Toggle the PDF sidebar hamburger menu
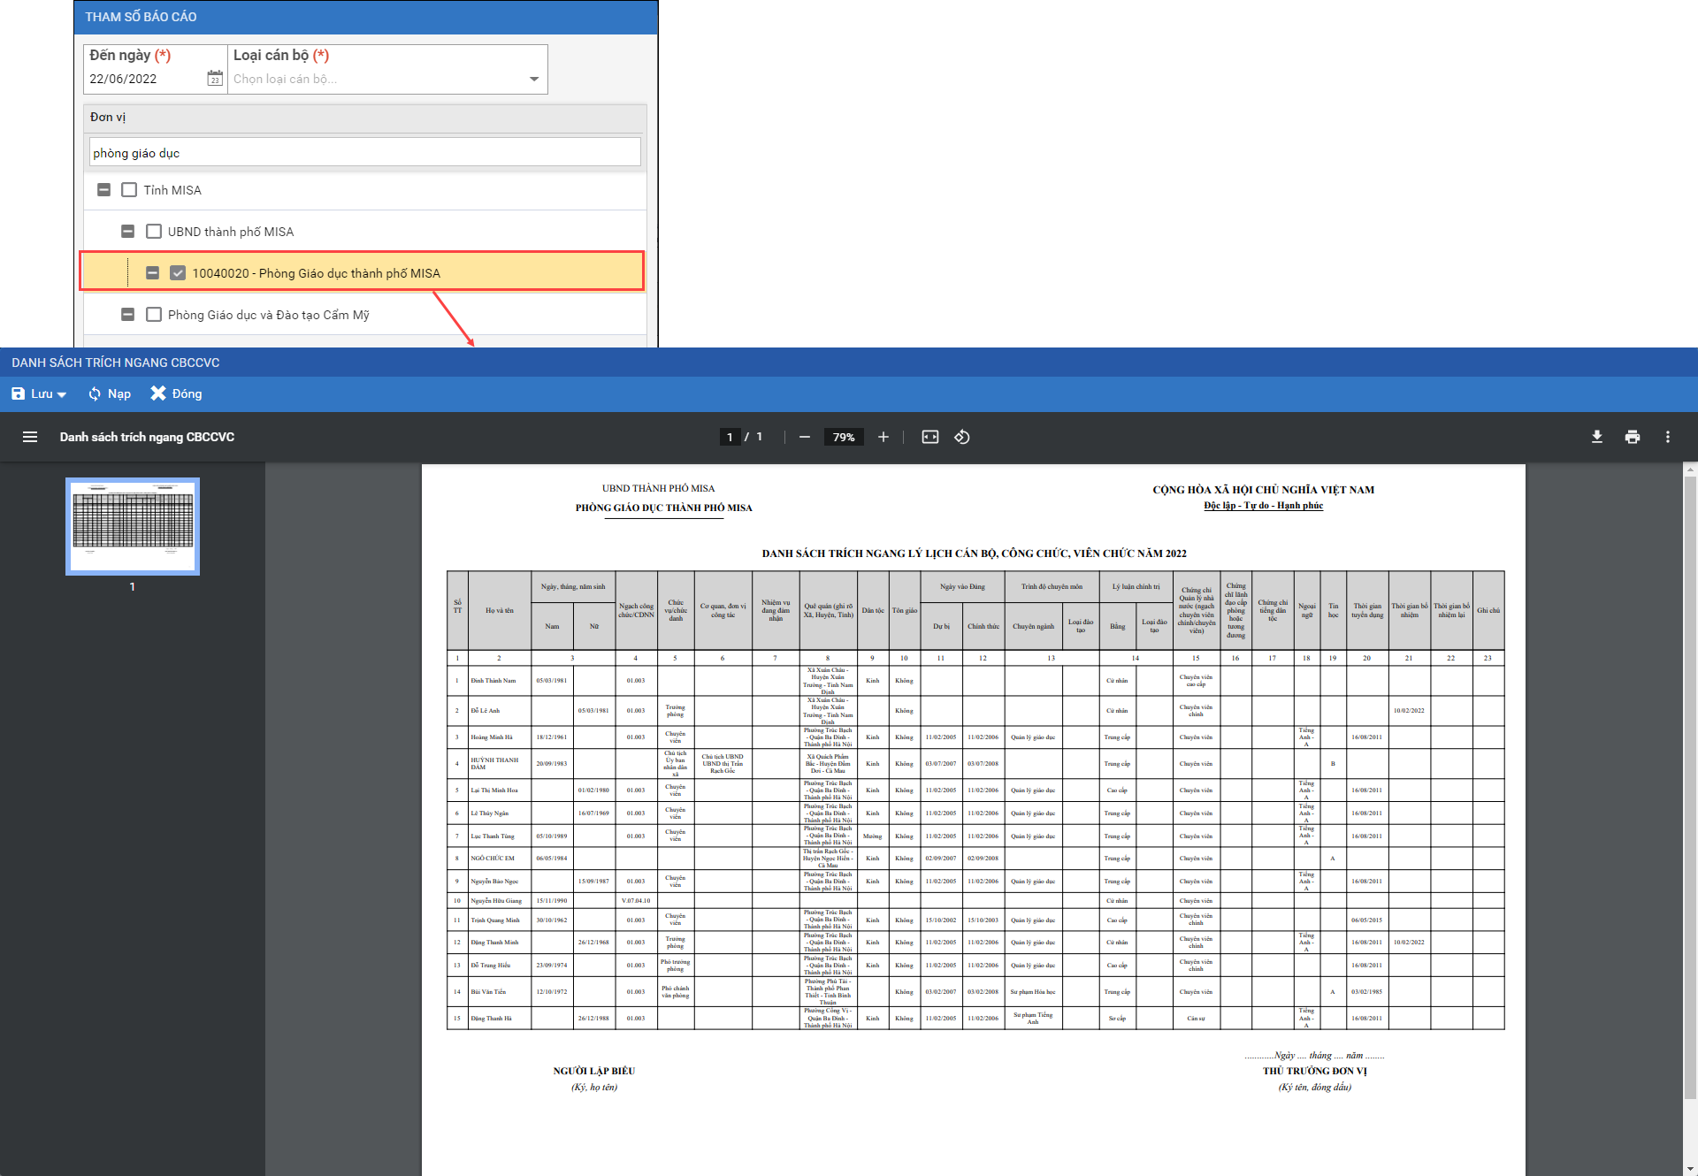 (x=30, y=437)
